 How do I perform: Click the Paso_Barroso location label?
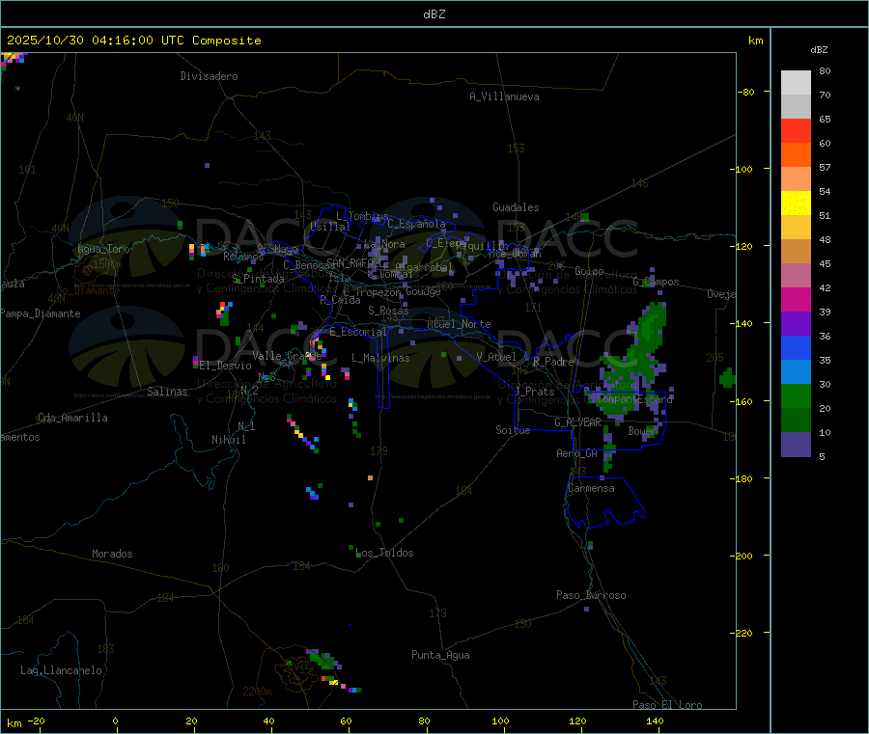[591, 595]
